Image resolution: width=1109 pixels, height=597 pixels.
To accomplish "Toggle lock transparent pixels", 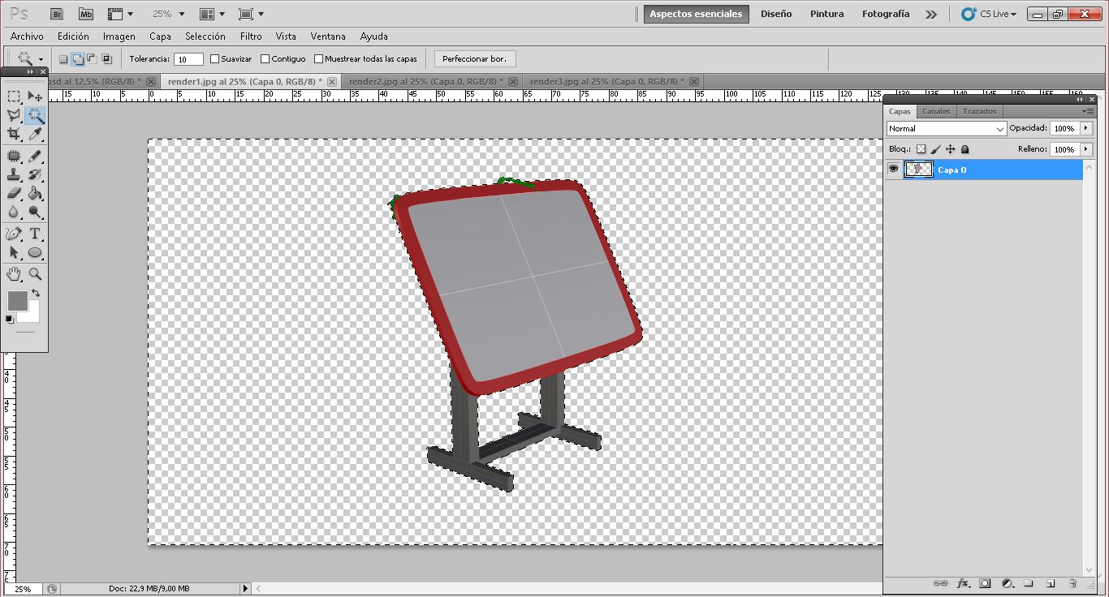I will click(x=921, y=149).
